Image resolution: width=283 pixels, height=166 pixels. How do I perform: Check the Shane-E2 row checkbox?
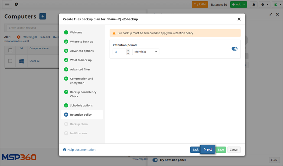10,61
